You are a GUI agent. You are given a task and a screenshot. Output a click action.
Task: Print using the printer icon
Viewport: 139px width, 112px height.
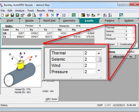click(29, 15)
